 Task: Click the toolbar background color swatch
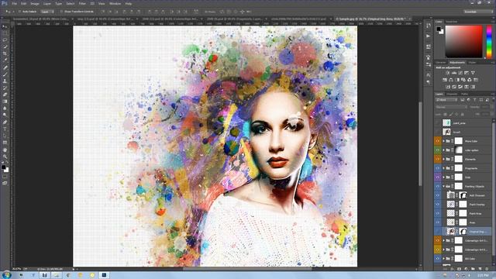[x=6, y=170]
